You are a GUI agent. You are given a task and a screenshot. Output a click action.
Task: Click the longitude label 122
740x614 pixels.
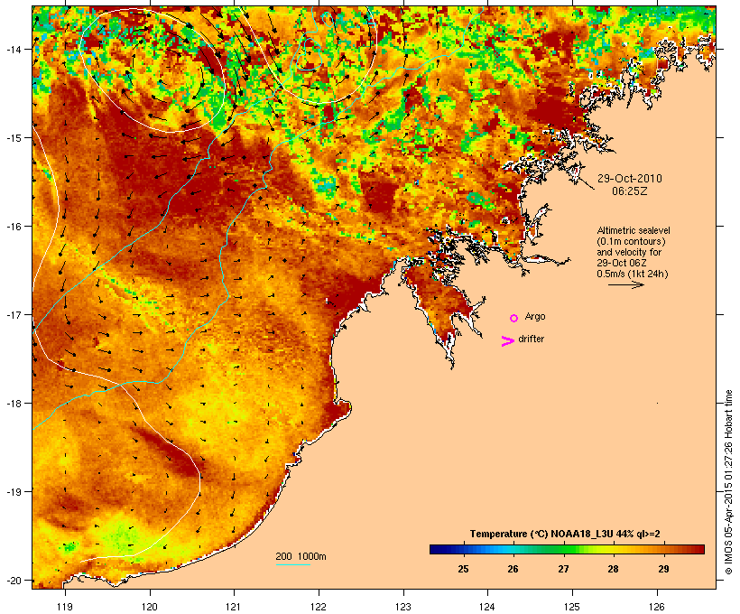pyautogui.click(x=319, y=607)
